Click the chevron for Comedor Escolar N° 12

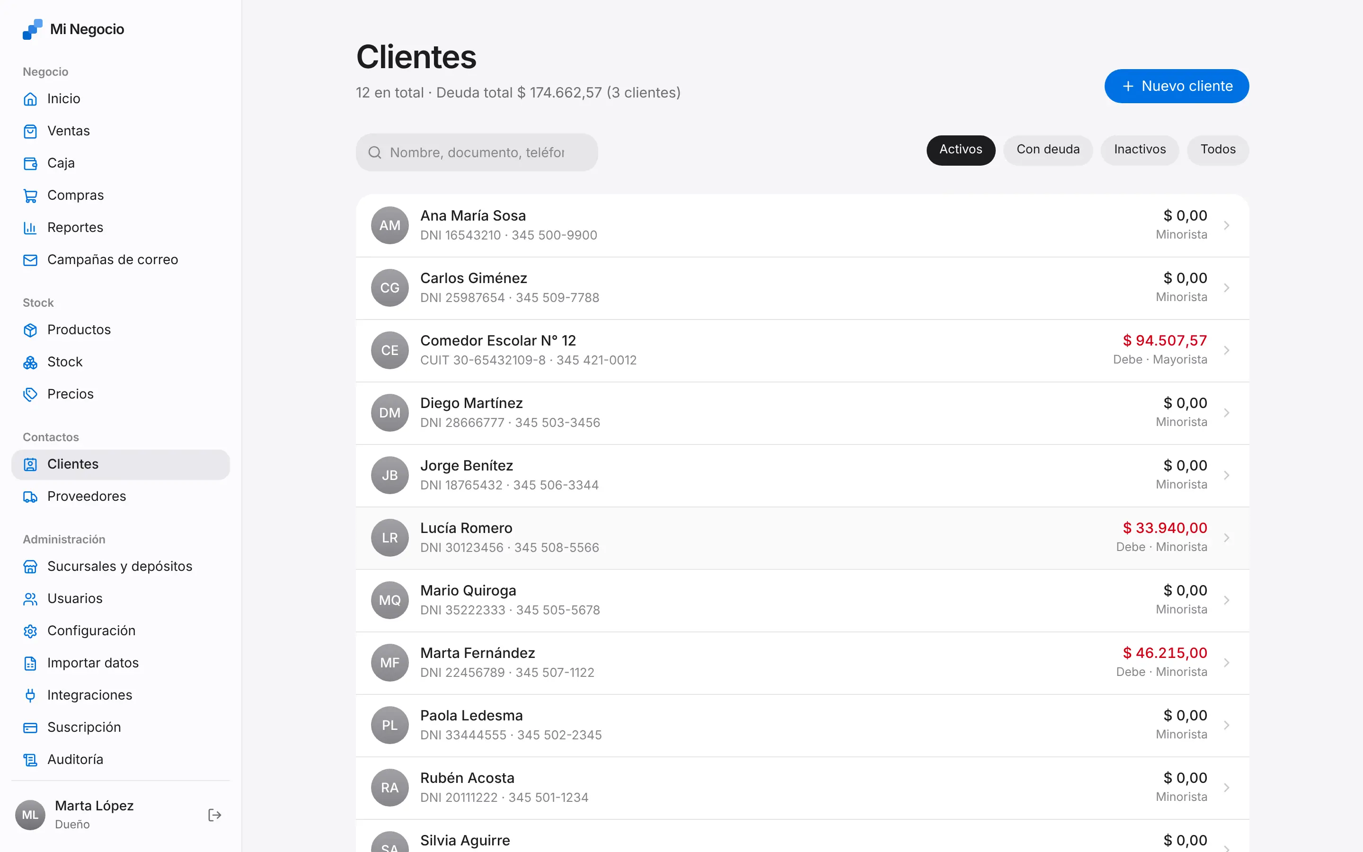click(x=1226, y=350)
